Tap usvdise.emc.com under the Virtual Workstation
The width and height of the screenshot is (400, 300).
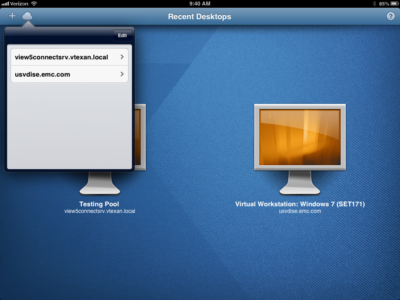click(x=300, y=211)
